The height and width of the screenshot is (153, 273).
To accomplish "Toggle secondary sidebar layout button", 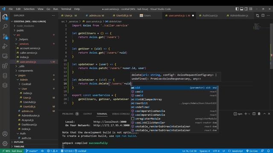I will click(246, 9).
